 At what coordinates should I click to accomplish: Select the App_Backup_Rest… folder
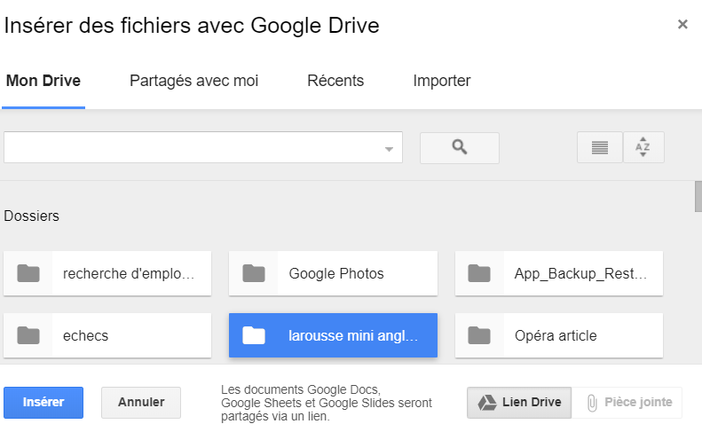pyautogui.click(x=559, y=273)
